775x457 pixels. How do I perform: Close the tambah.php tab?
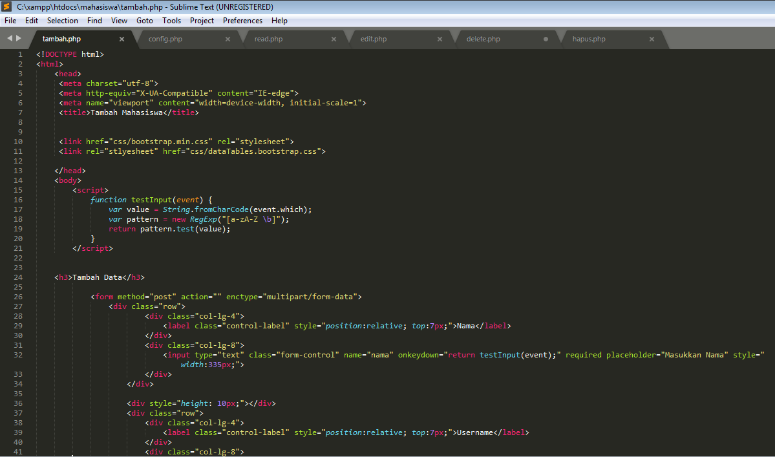(x=122, y=39)
